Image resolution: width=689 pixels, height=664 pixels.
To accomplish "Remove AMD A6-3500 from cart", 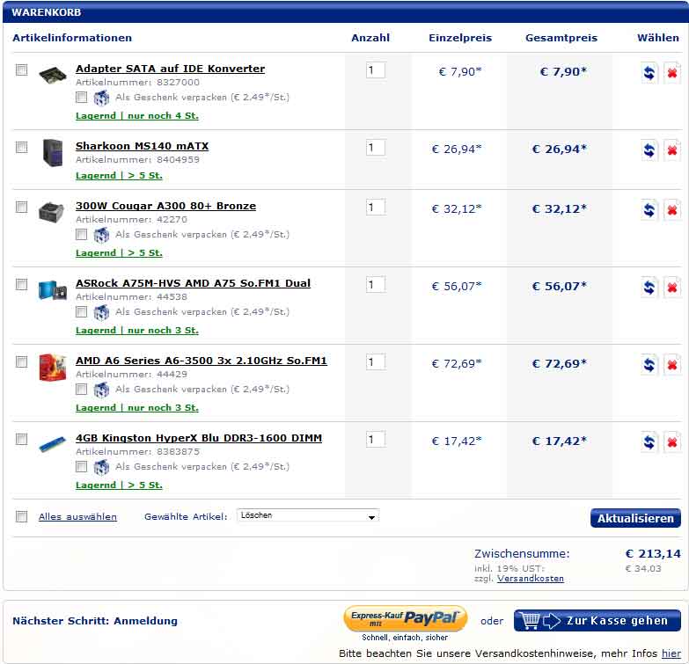I will [x=672, y=364].
